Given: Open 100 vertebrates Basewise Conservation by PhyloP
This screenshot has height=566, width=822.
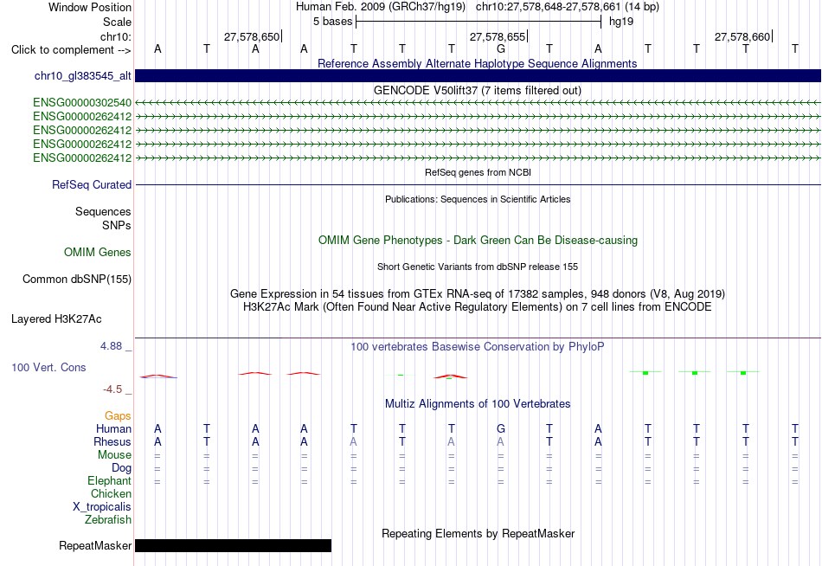Looking at the screenshot, I should pos(478,347).
